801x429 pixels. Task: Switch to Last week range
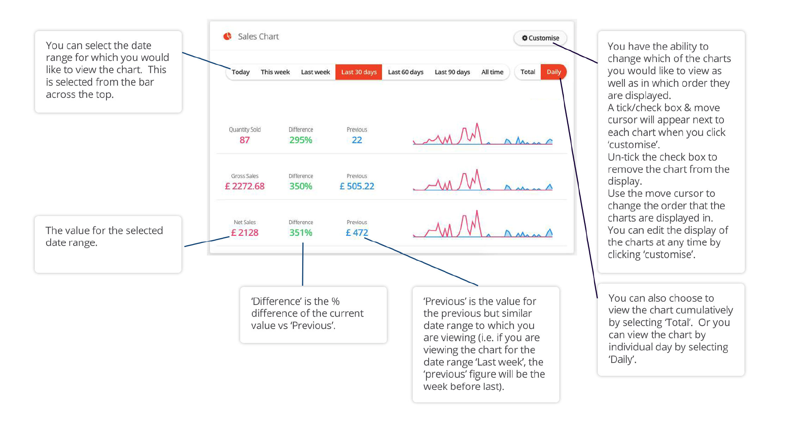click(x=315, y=72)
